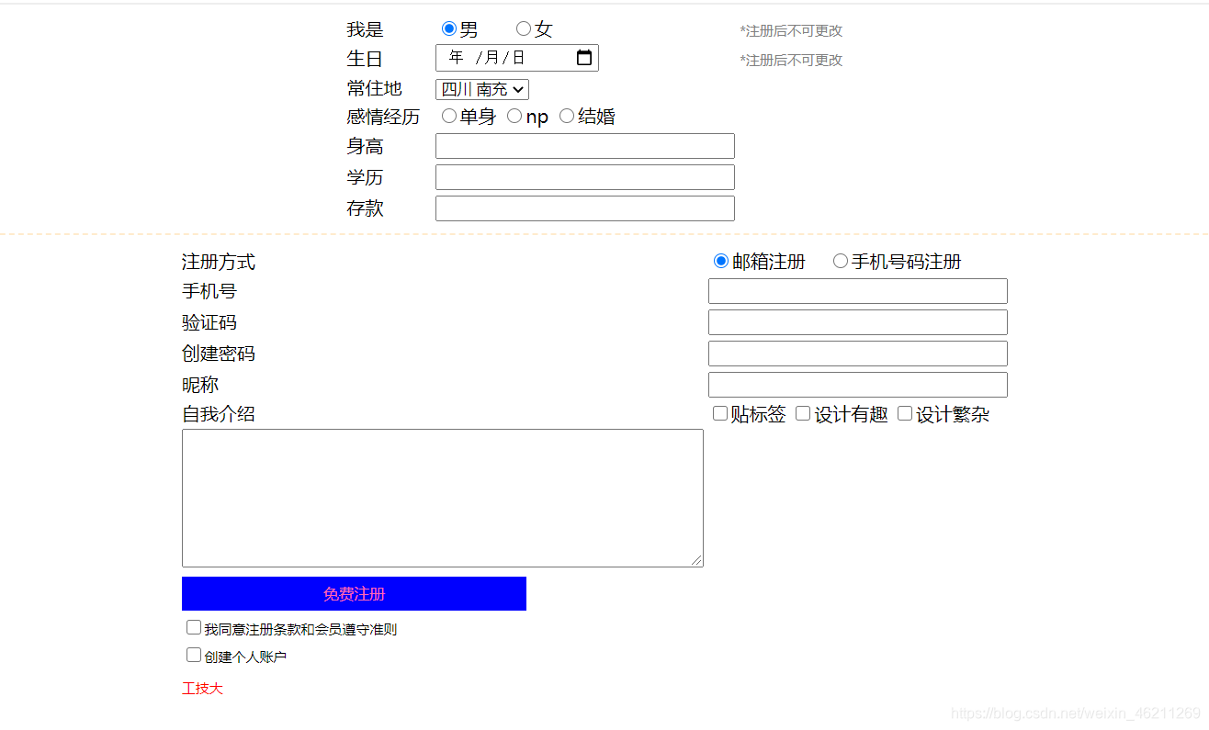Open the red 工技大 link
The height and width of the screenshot is (730, 1209).
202,689
